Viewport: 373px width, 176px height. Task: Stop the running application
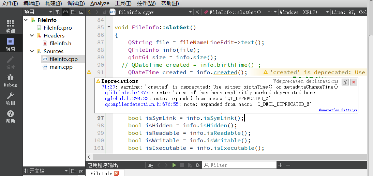[x=182, y=165]
